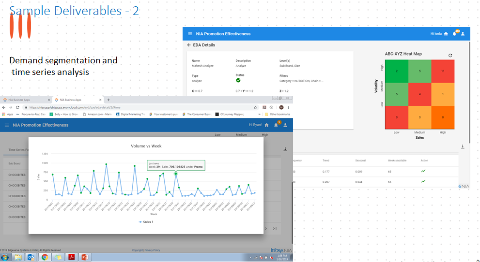Switch to first NIA Business Apps tab

tap(25, 100)
